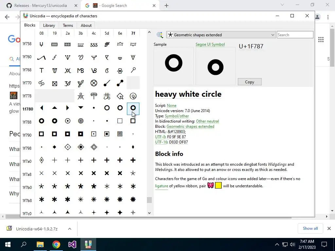The image size is (335, 251).
Task: Switch to the Terms tab
Action: click(x=68, y=25)
